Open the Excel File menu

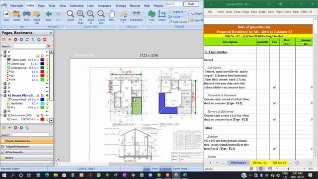coord(210,12)
